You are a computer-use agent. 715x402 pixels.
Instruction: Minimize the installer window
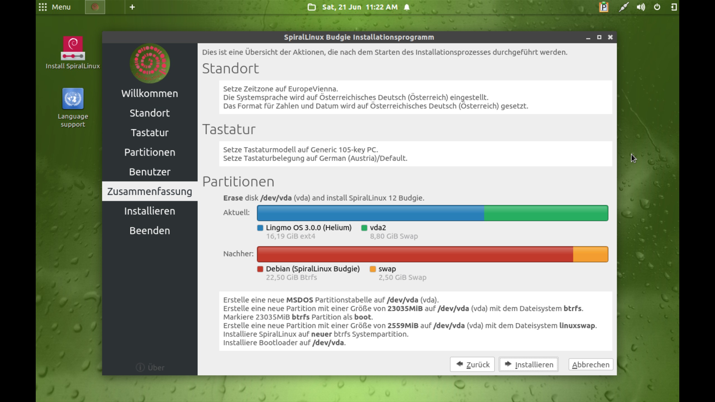588,37
